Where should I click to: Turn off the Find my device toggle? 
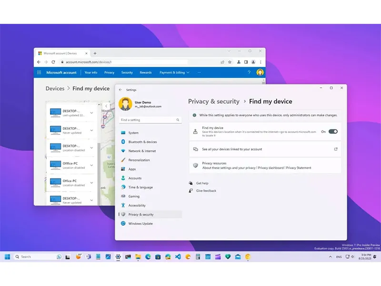point(333,132)
